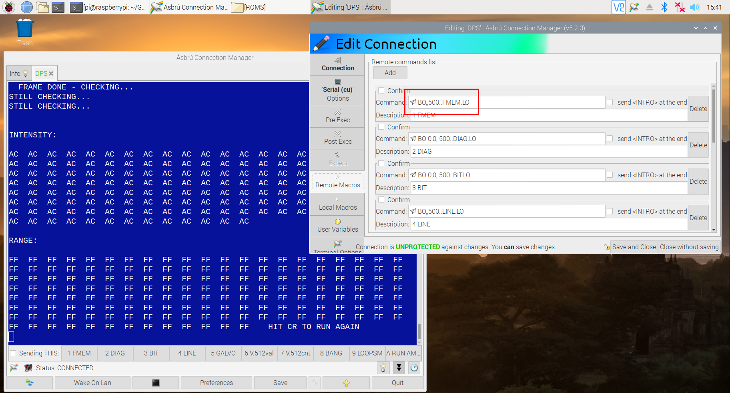This screenshot has height=393, width=730.
Task: Open the Pre Exec panel
Action: pos(337,117)
